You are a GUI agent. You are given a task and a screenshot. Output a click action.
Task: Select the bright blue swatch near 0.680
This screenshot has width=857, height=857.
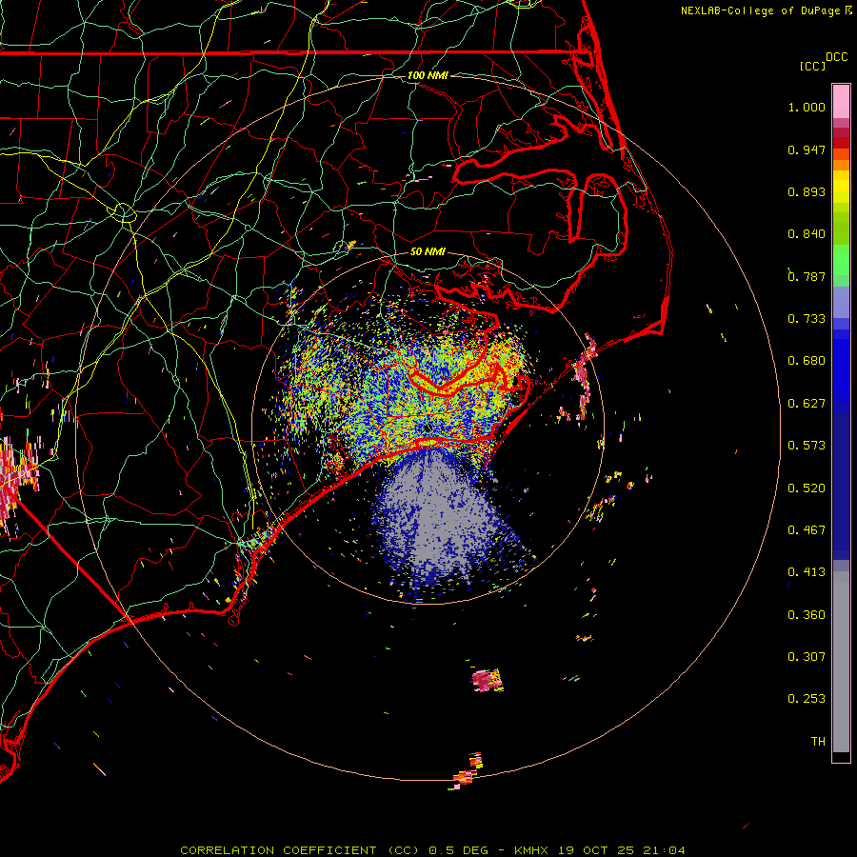[841, 367]
